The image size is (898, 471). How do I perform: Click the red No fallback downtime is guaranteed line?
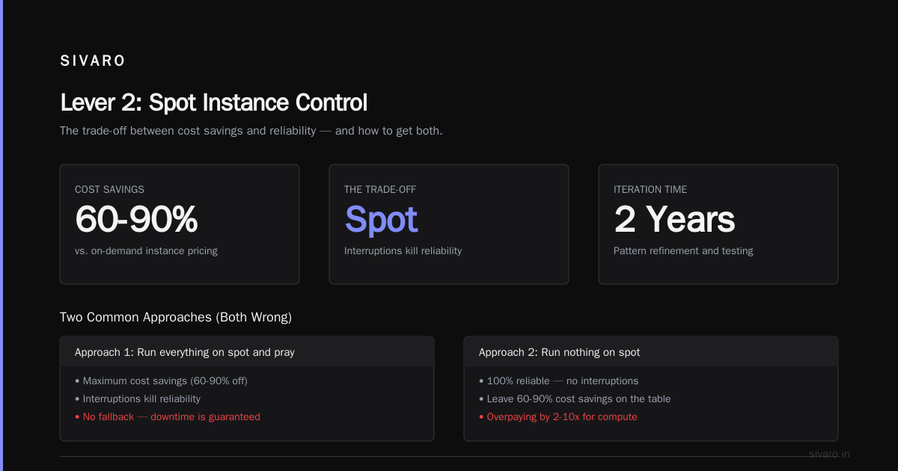[168, 416]
